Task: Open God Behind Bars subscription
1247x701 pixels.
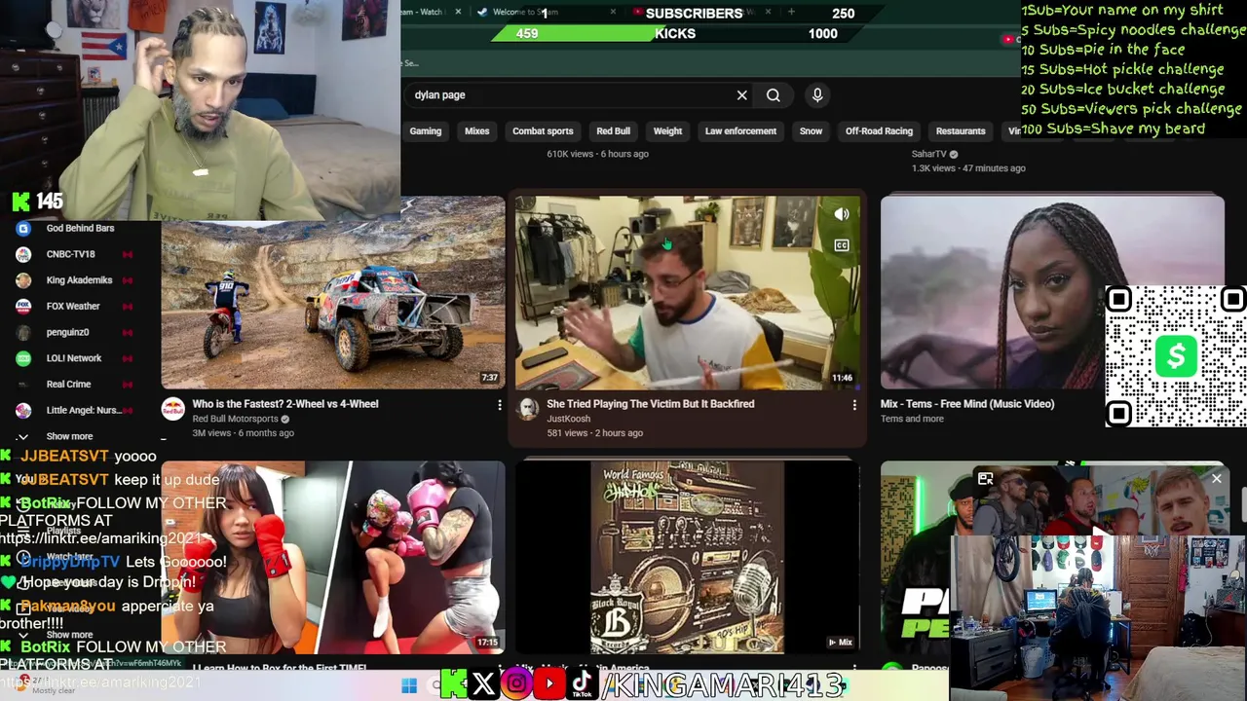Action: (x=80, y=228)
